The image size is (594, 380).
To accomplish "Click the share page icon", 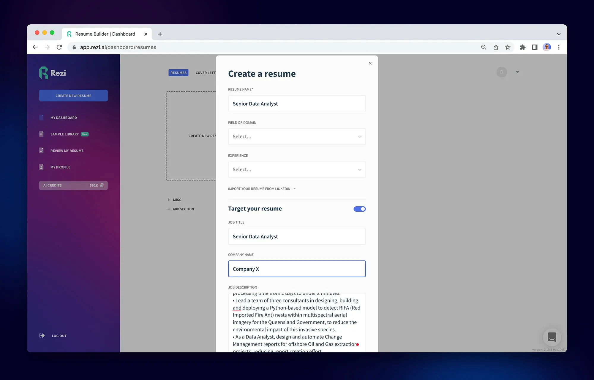I will pyautogui.click(x=496, y=47).
